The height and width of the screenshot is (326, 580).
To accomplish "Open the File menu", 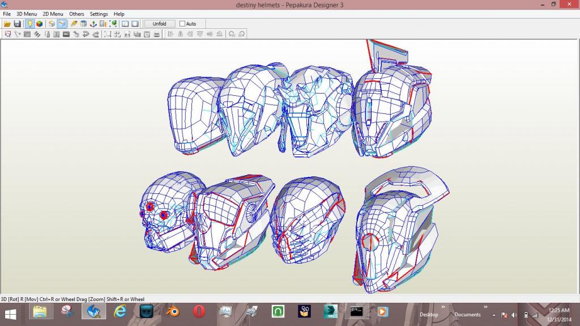I will (7, 14).
